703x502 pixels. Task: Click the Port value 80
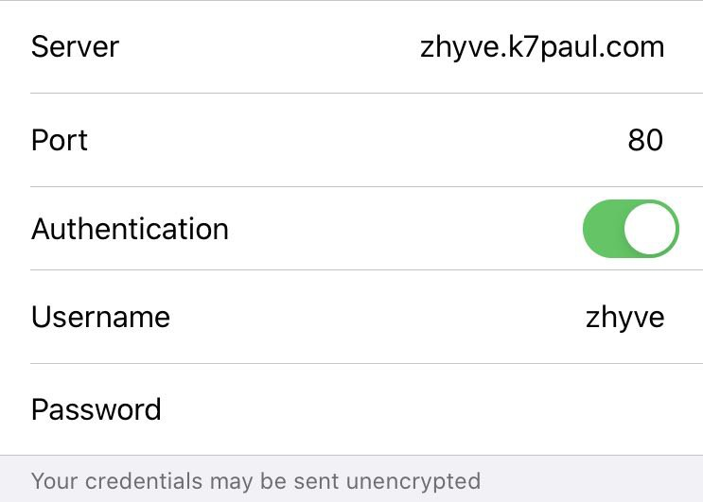tap(645, 141)
